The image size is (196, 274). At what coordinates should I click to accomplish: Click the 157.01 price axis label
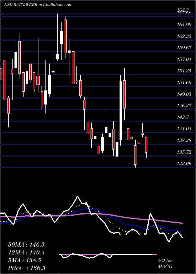184,59
